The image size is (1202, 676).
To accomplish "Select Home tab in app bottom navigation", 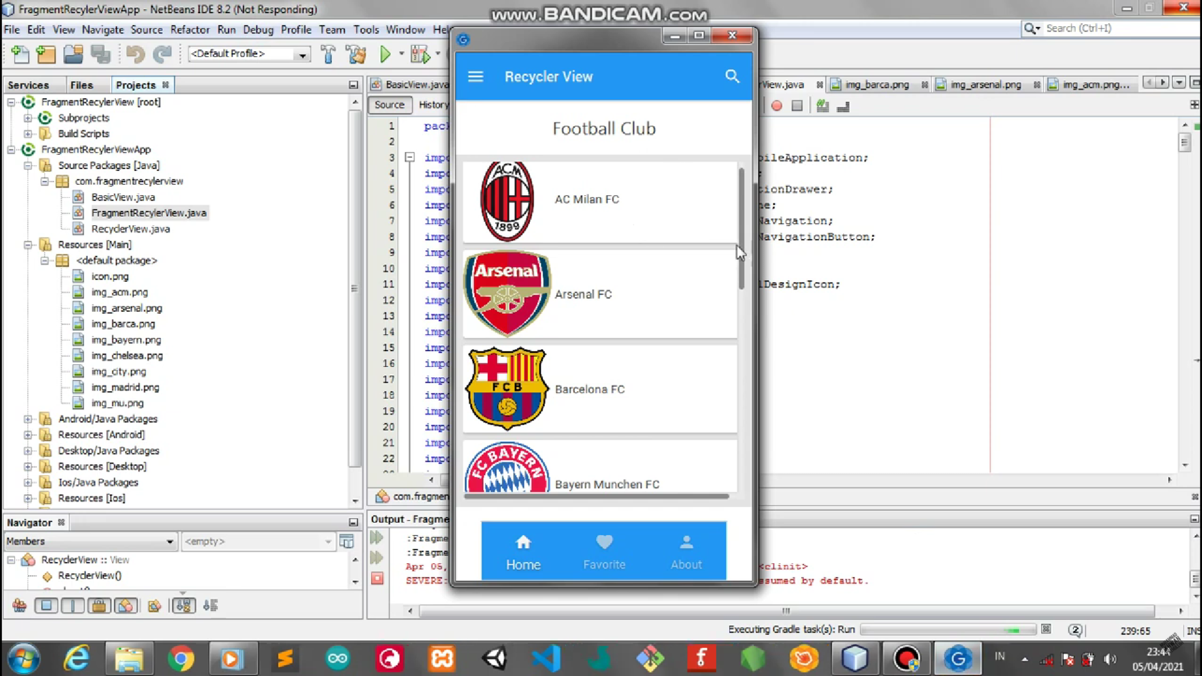I will click(523, 552).
